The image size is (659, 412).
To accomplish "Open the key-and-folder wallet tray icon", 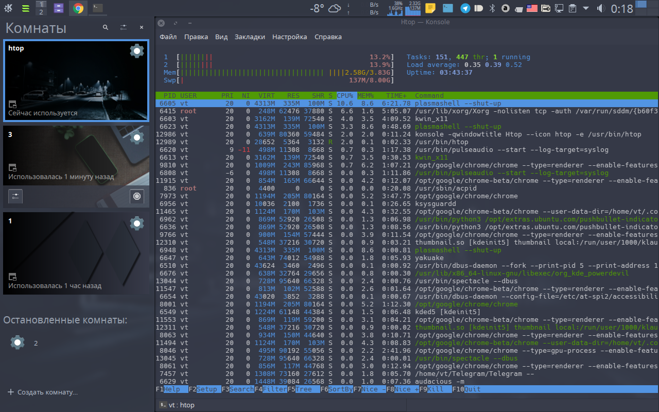I will tap(546, 8).
